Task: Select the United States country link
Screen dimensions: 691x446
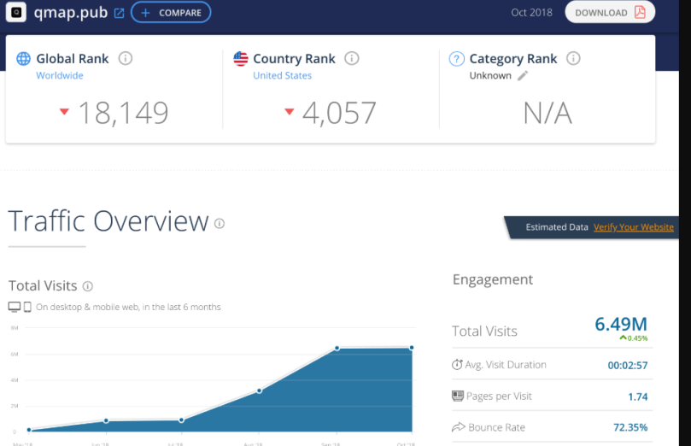Action: coord(282,76)
